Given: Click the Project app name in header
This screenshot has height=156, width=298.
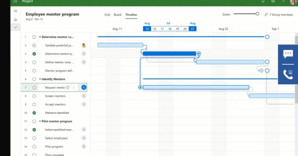Looking at the screenshot, I should 27,1.
